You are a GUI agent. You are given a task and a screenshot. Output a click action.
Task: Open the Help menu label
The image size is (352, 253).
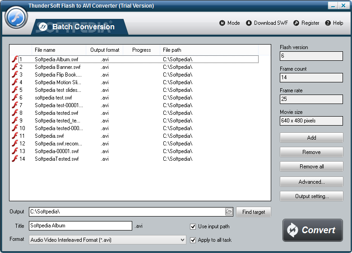338,23
